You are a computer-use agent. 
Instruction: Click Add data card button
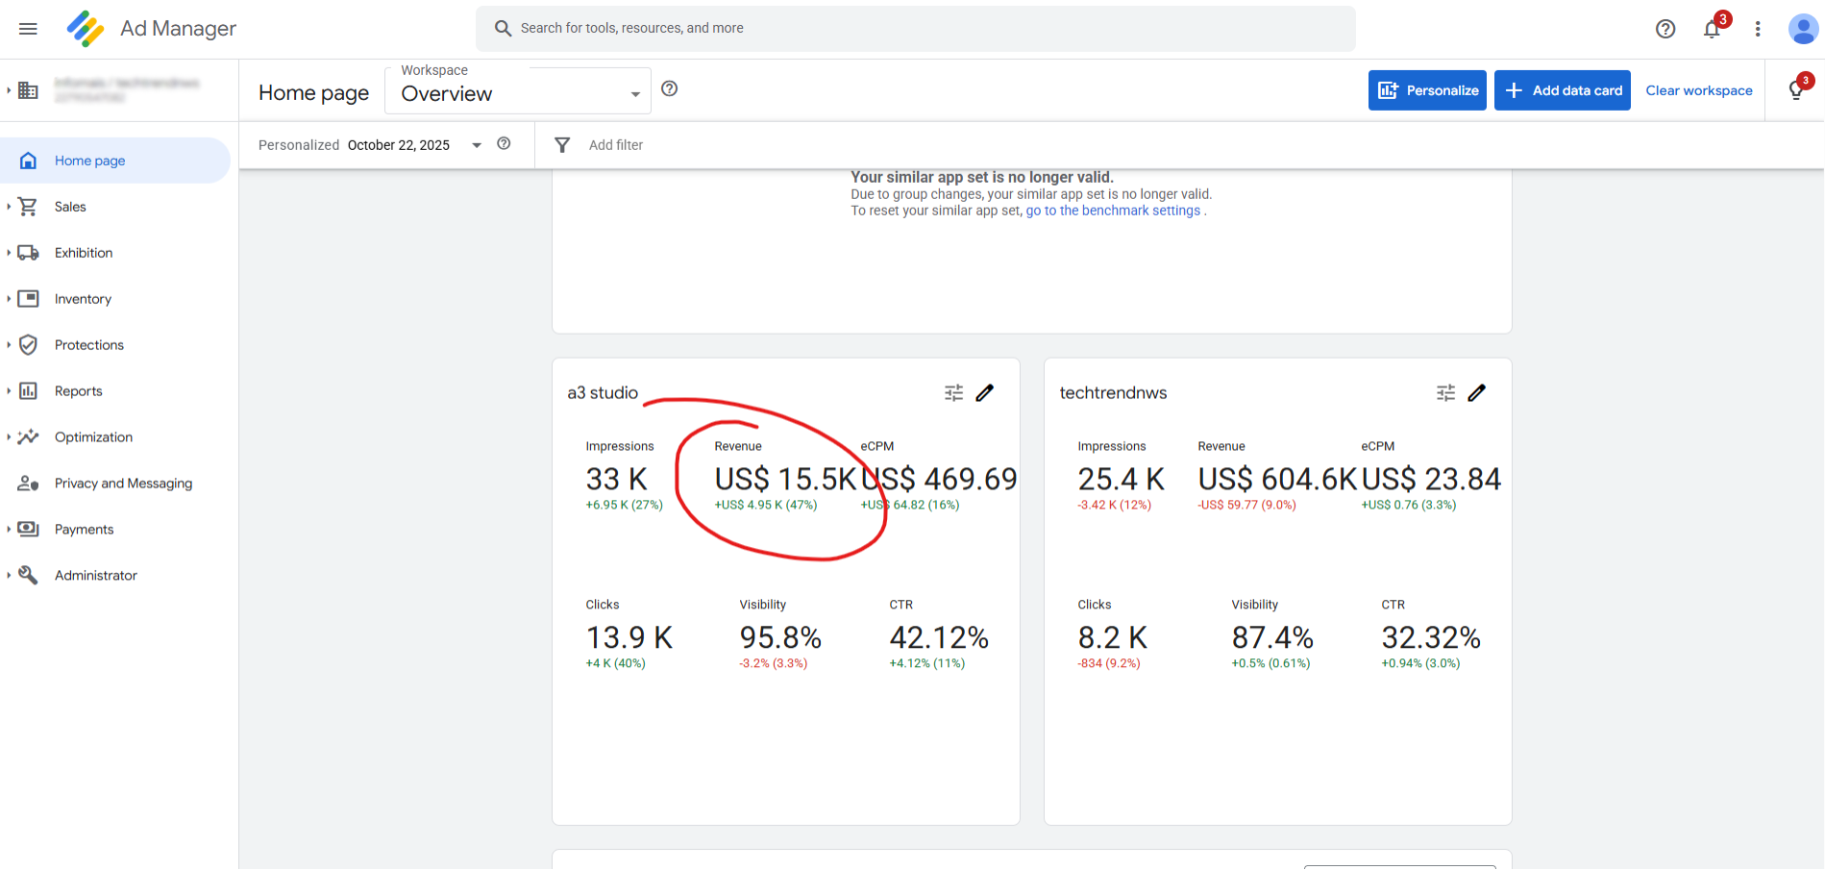coord(1563,90)
